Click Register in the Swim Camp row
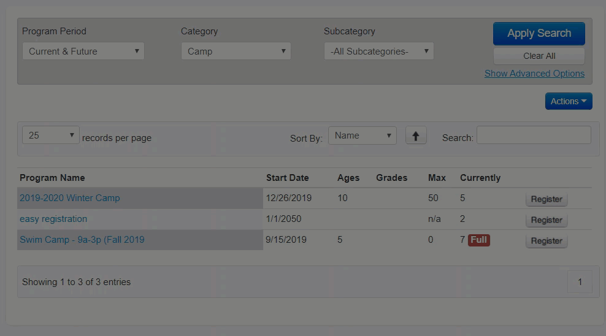606x336 pixels. (x=546, y=241)
